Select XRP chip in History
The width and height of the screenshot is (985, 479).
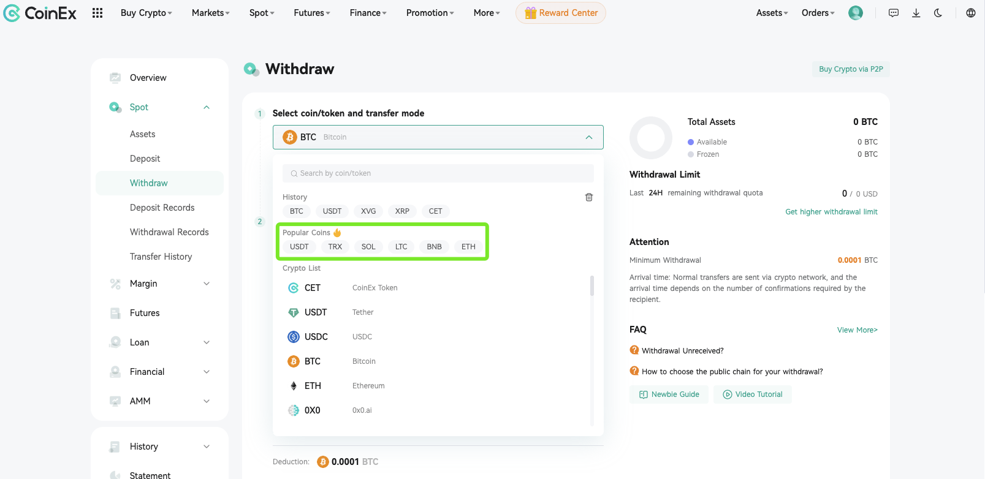(x=402, y=211)
